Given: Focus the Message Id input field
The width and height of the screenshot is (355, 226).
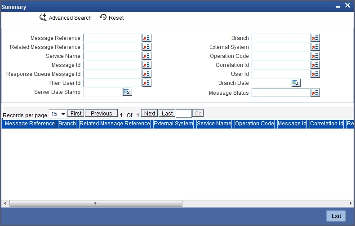Looking at the screenshot, I should tap(112, 65).
